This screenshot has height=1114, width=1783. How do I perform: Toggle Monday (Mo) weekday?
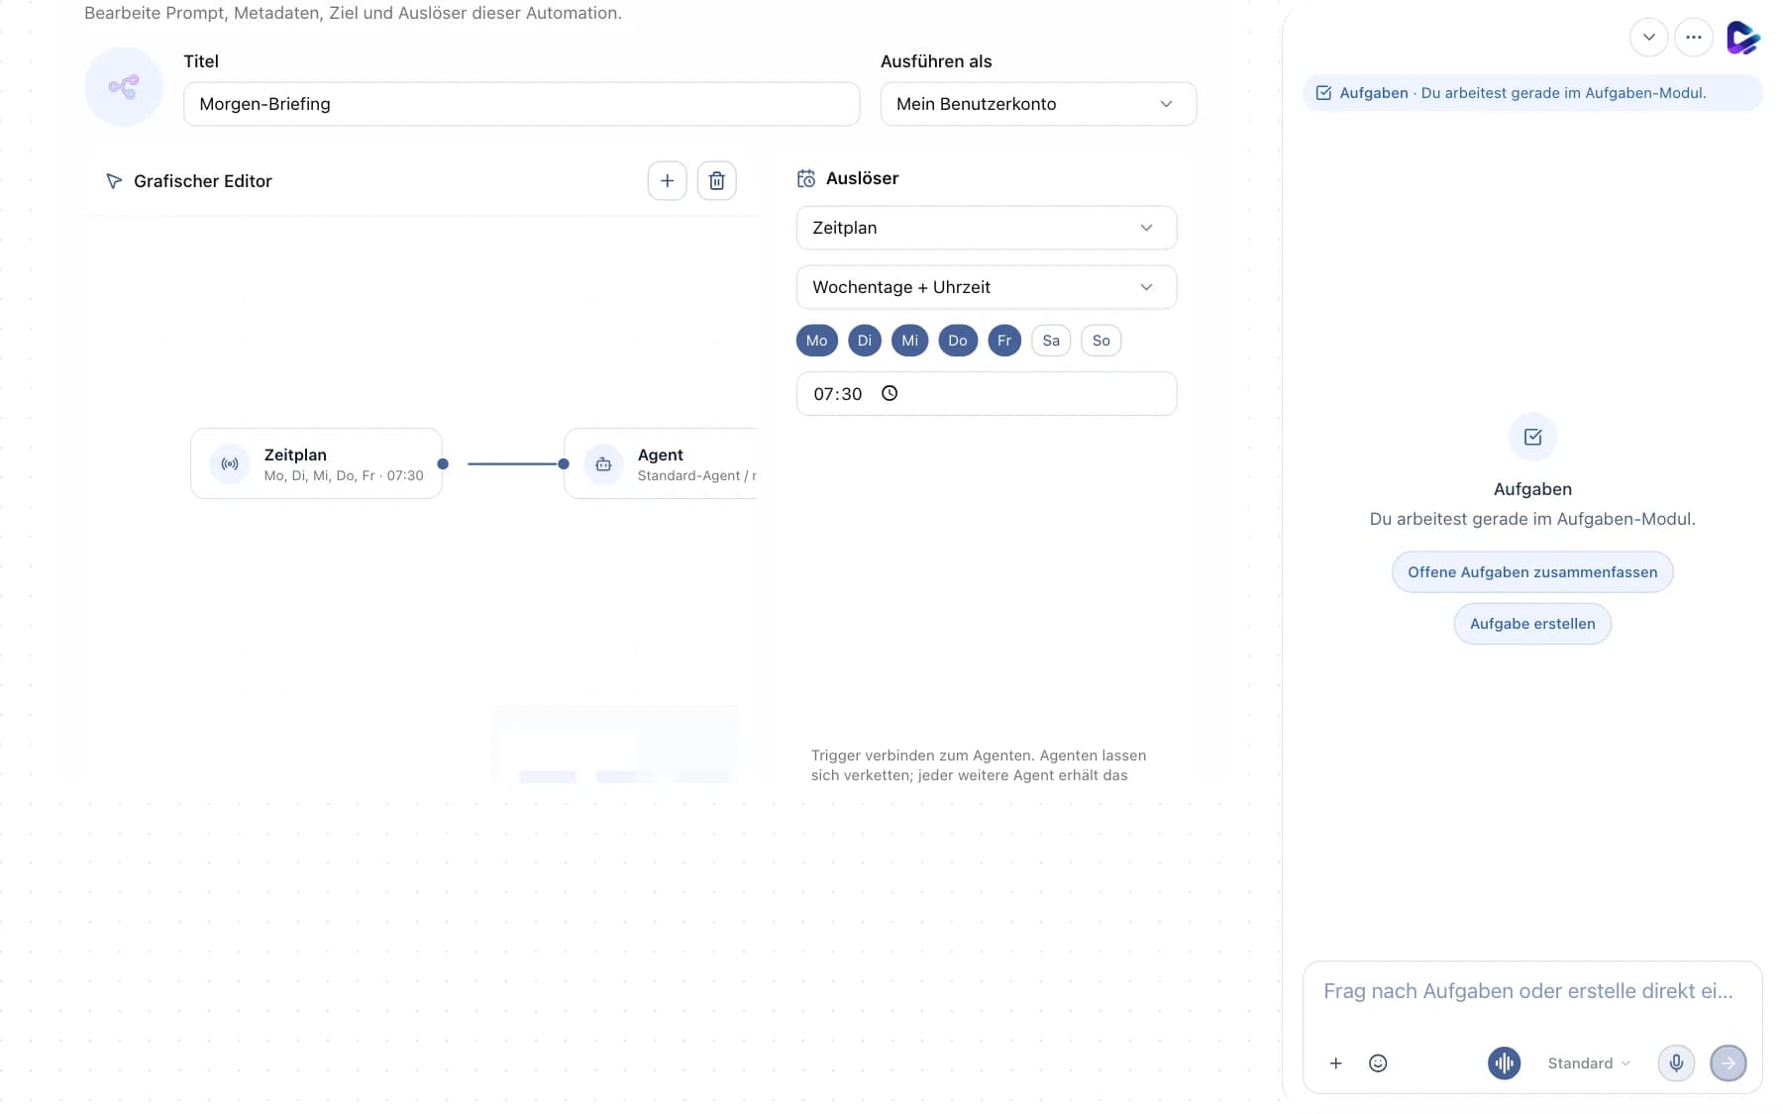click(x=817, y=341)
